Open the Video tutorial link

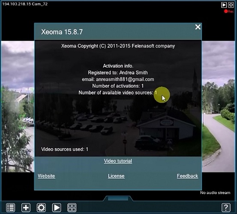(118, 161)
